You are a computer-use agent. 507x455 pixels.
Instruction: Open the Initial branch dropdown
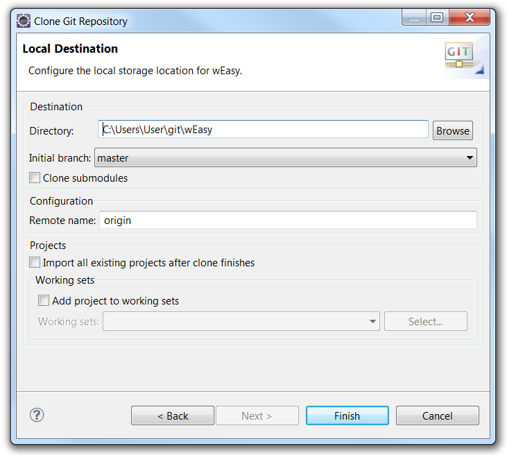285,158
